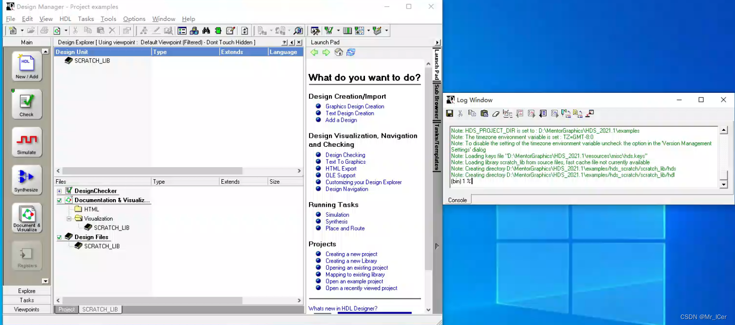Click the Design Unit column header

(102, 52)
